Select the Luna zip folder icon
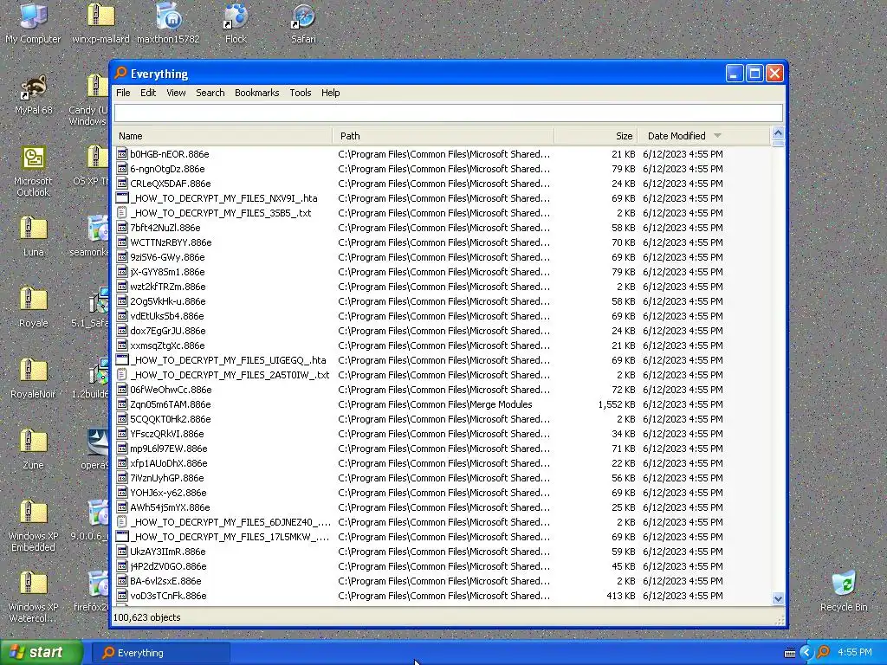 tap(33, 229)
